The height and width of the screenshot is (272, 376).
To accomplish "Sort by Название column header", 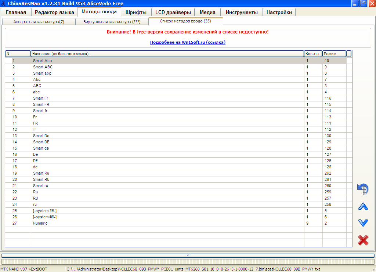I will coord(167,54).
